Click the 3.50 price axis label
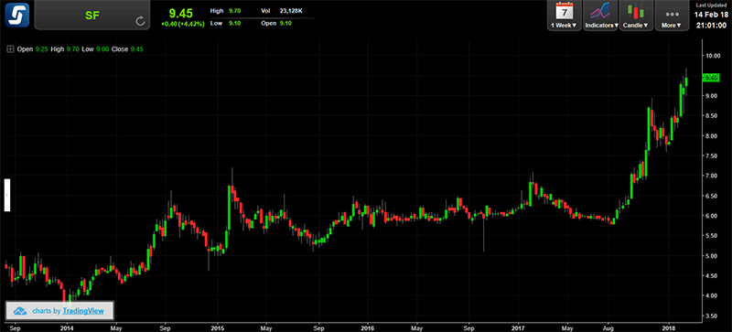This screenshot has width=732, height=332. coord(713,316)
